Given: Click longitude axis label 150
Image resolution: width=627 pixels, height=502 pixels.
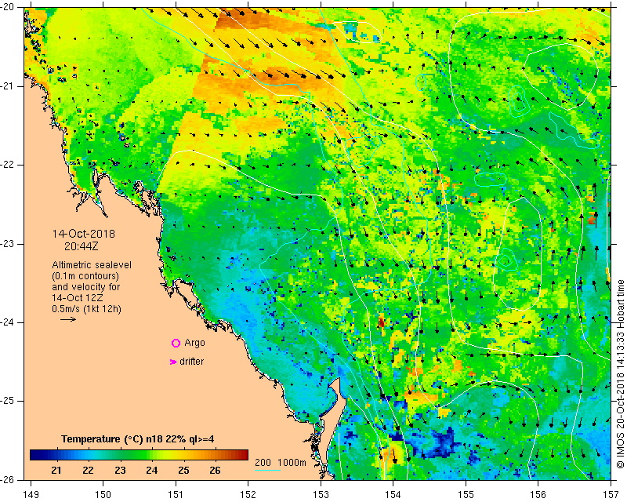Looking at the screenshot, I should tap(103, 494).
